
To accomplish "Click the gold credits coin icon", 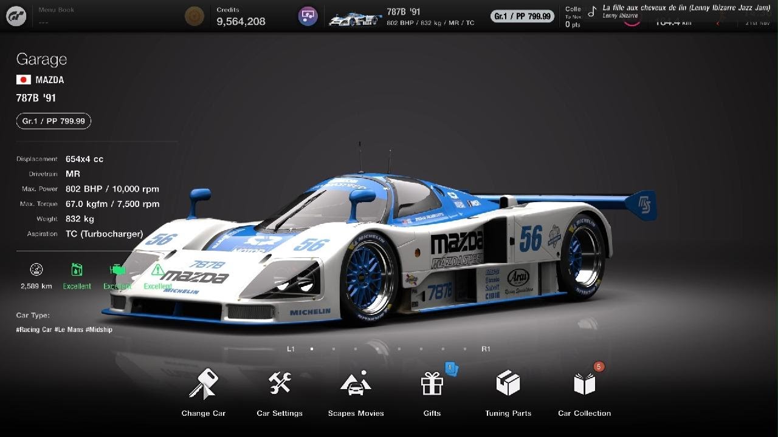I will tap(194, 16).
